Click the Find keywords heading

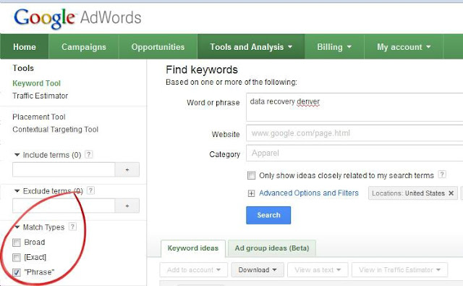pos(202,70)
